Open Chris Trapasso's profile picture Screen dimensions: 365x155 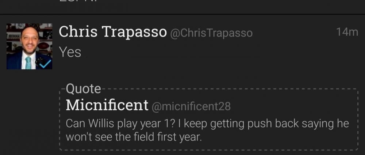[x=29, y=46]
